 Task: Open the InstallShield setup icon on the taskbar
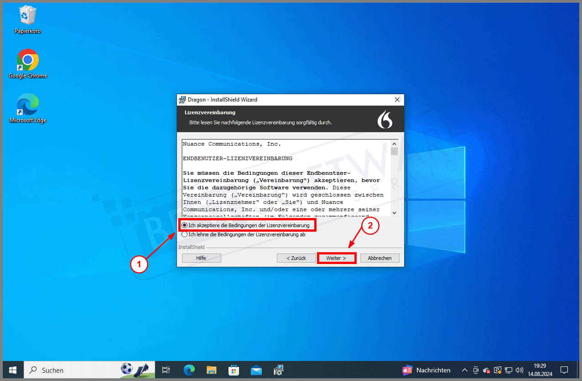point(278,370)
